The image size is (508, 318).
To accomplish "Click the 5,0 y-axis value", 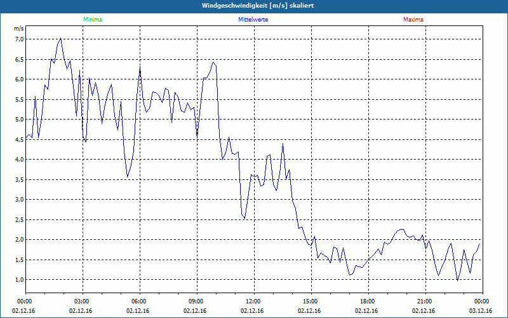I will [x=20, y=120].
